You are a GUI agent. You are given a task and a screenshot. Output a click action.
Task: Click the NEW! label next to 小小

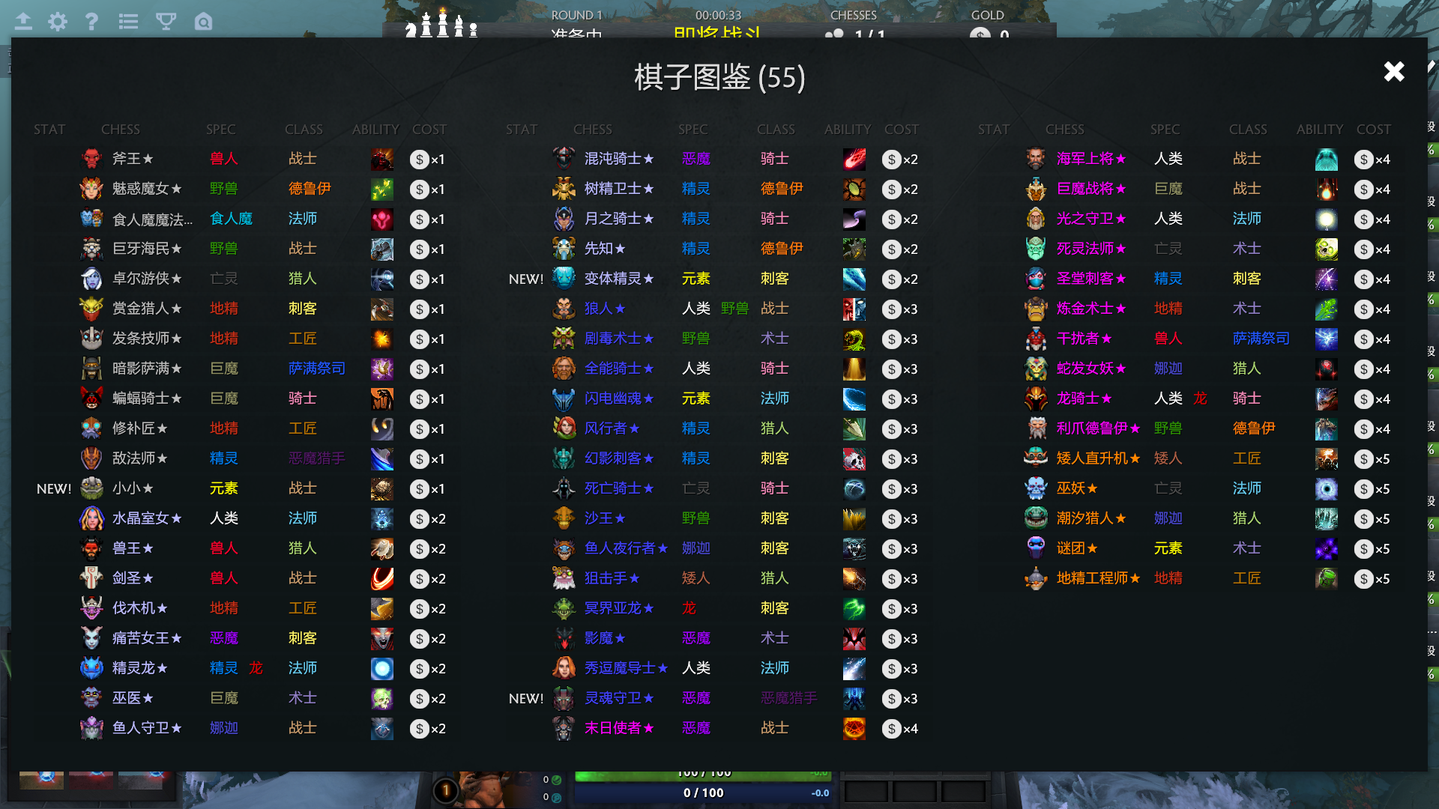tap(53, 488)
